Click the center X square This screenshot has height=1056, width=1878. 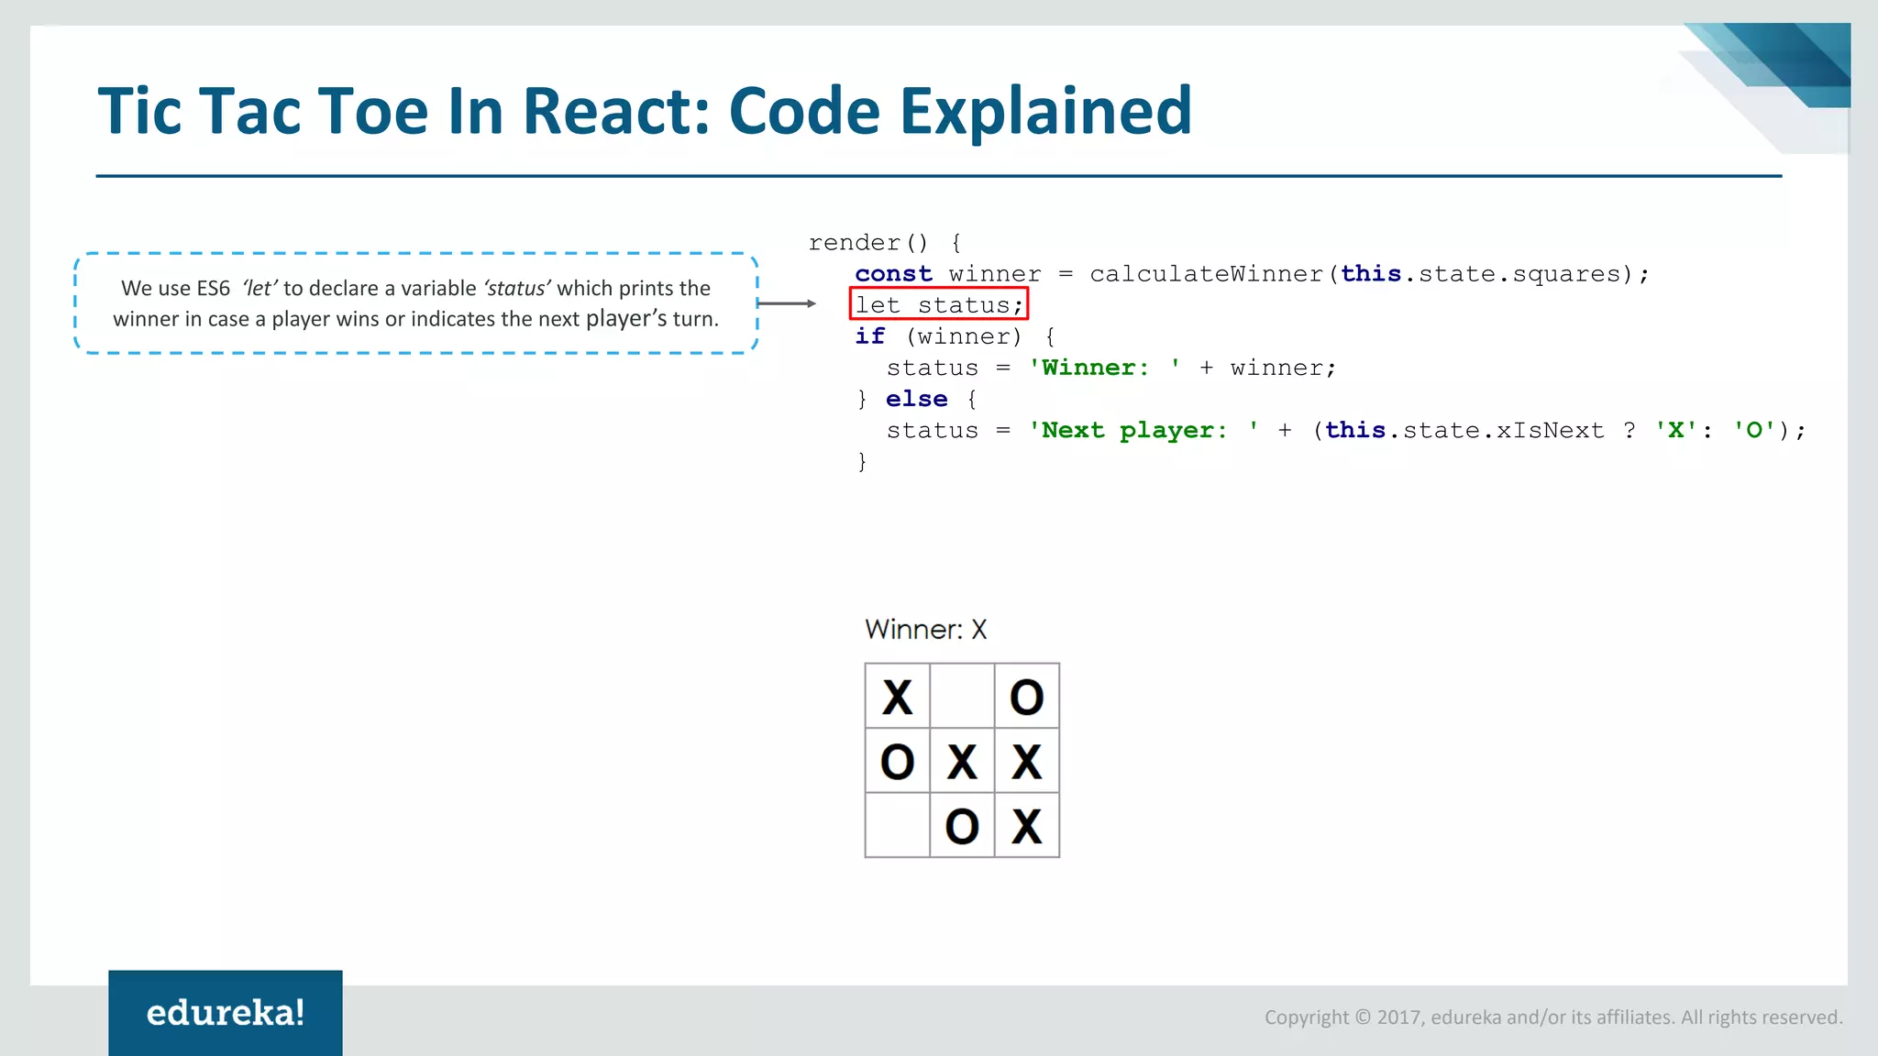point(962,761)
